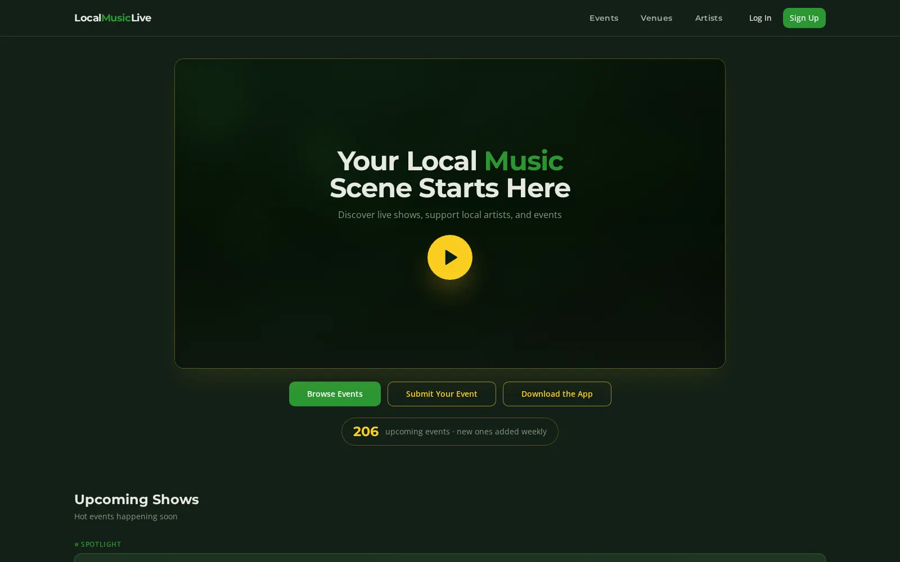Click the 'Hot events happening soon' subtitle

tap(126, 516)
